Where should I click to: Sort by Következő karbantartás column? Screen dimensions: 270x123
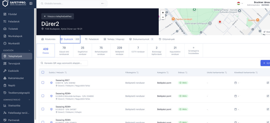(x=246, y=73)
